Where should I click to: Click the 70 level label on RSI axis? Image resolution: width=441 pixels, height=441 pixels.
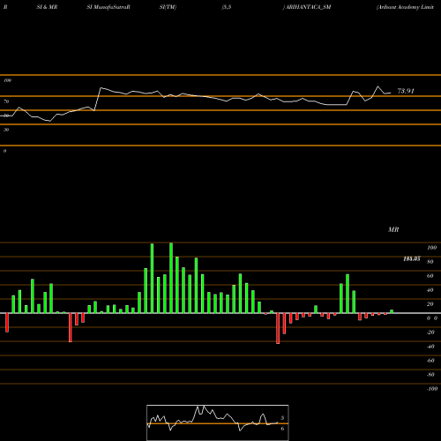6,101
